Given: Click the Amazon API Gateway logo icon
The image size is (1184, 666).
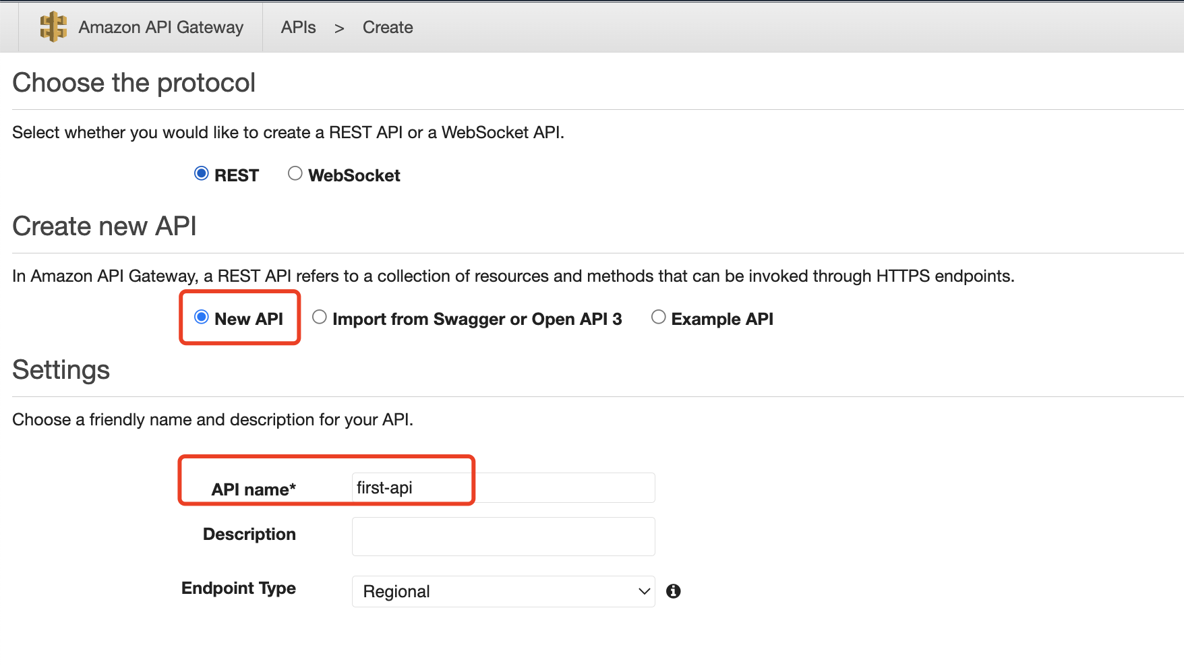Looking at the screenshot, I should coord(53,27).
